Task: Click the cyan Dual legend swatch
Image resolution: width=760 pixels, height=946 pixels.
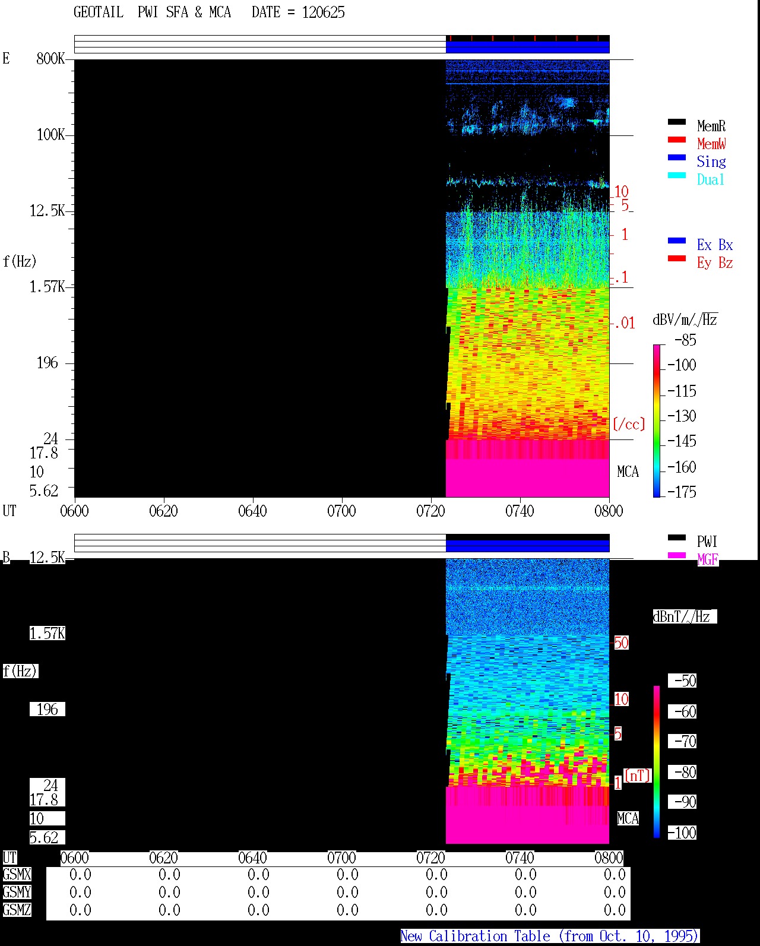Action: pyautogui.click(x=677, y=176)
